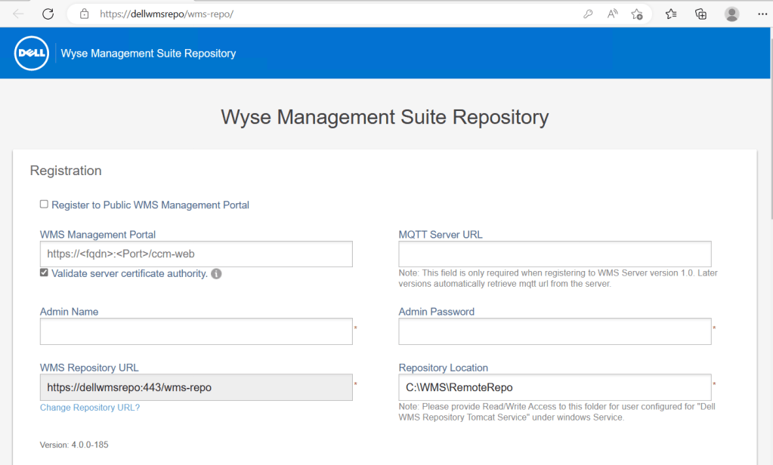
Task: Click the Dell logo in header
Action: click(x=32, y=54)
